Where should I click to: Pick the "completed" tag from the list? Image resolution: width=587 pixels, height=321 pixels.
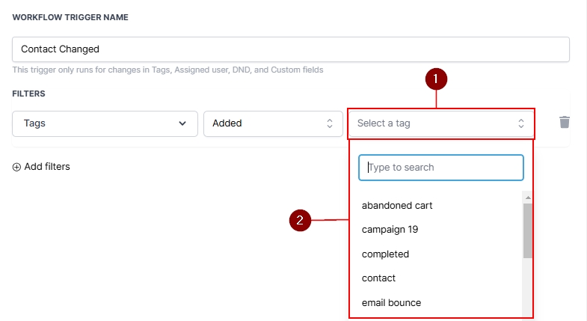pos(385,254)
